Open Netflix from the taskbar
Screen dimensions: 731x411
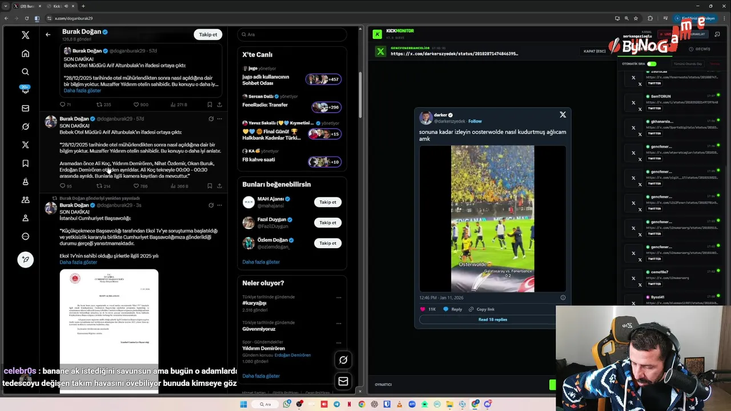tap(349, 404)
